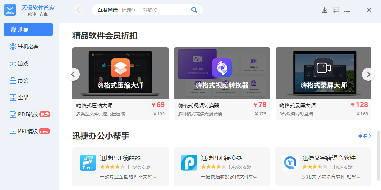Open the 迅捷文字转语音软件 title link
The image size is (381, 190).
pos(329,158)
